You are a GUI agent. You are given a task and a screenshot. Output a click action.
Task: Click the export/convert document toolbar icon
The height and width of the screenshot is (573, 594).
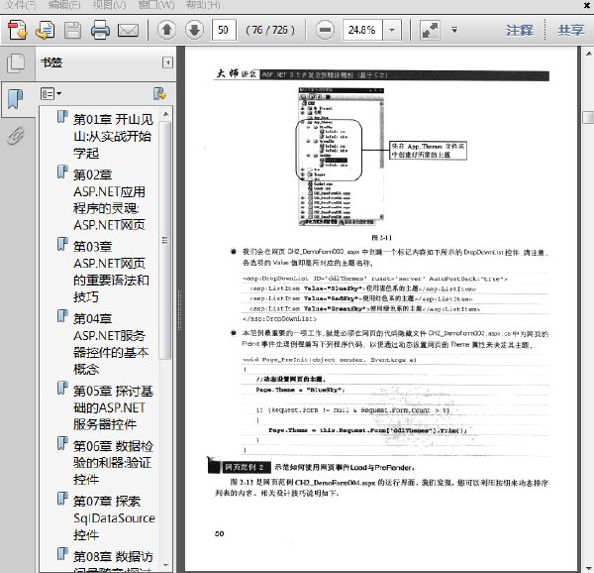coord(46,30)
